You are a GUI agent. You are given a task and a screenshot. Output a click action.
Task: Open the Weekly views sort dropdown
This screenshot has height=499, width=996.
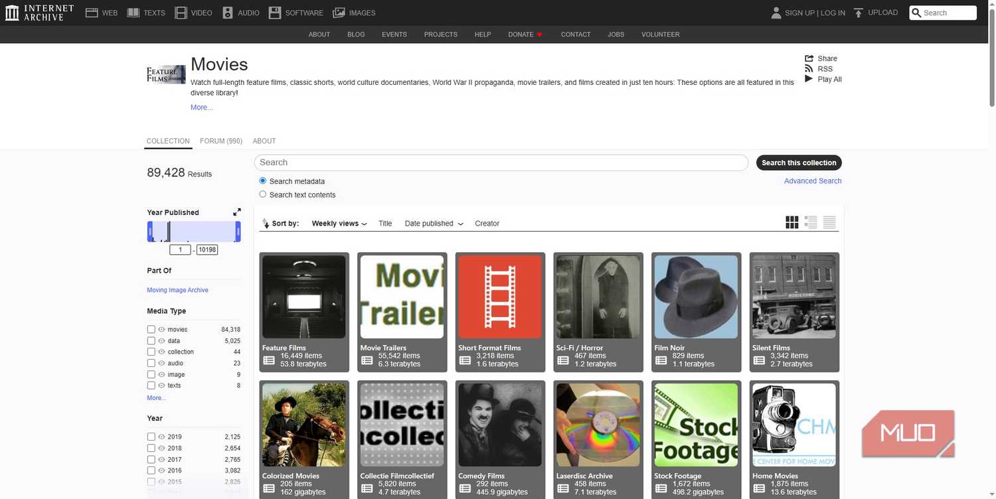(339, 224)
